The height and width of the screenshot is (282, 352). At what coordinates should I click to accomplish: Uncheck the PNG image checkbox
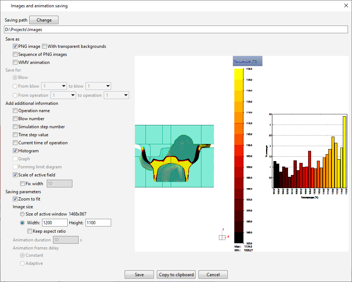15,46
